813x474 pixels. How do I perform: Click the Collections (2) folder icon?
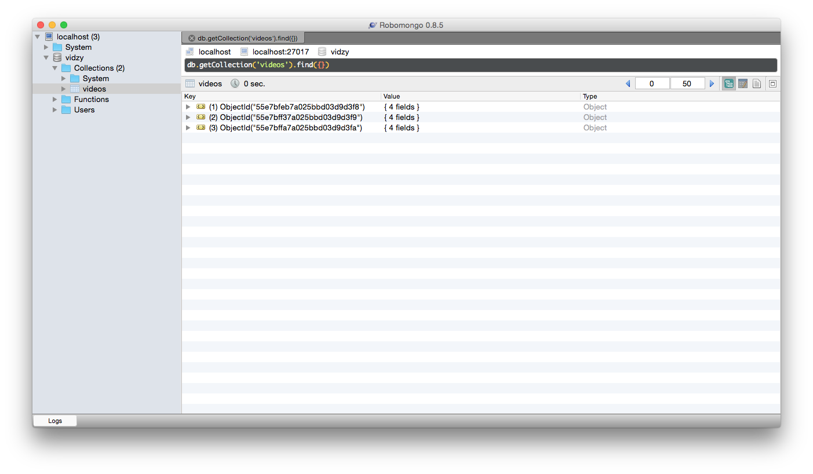[66, 68]
